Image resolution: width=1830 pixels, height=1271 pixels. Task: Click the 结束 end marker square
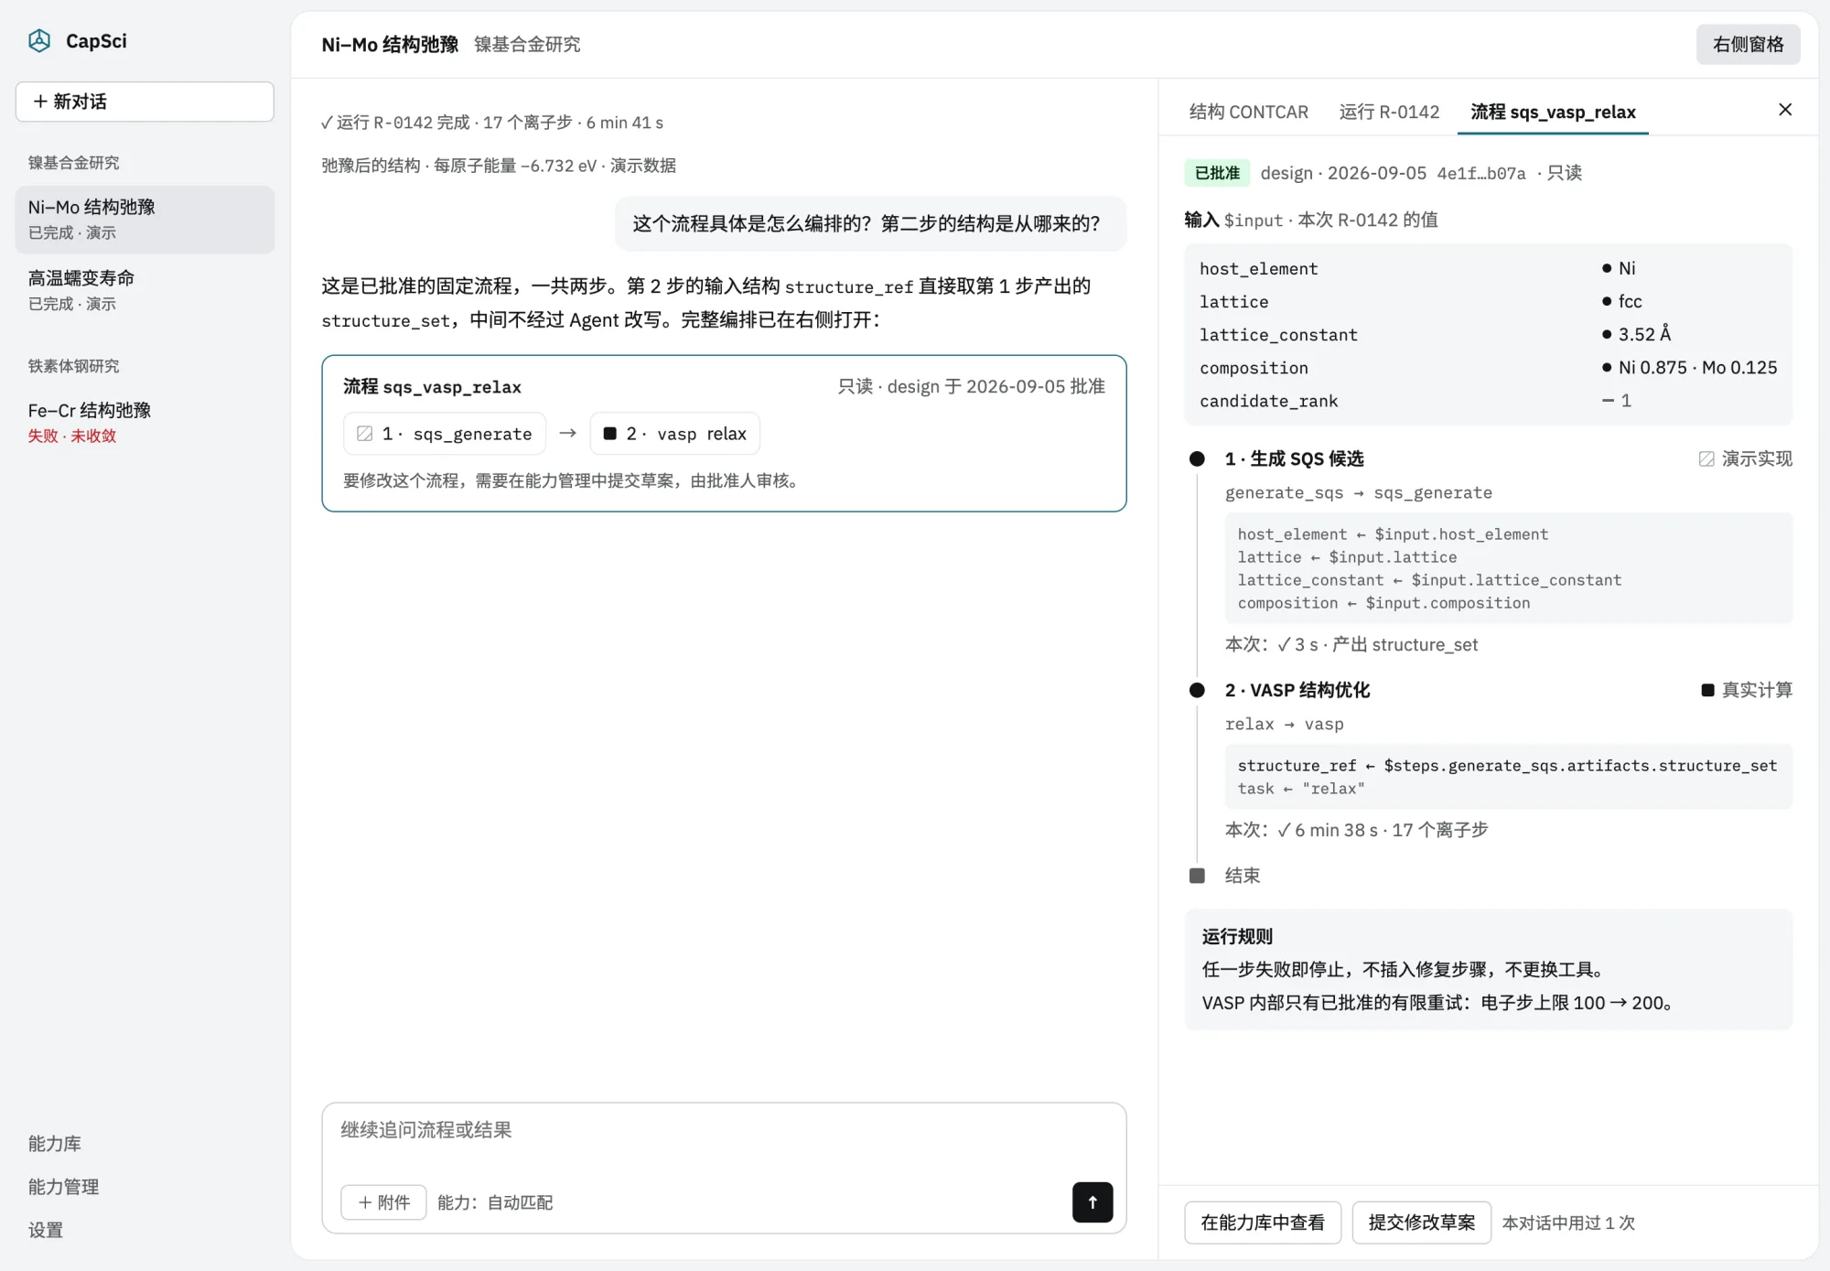click(x=1197, y=876)
